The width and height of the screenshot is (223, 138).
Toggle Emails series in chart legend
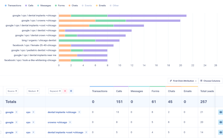coord(101,6)
